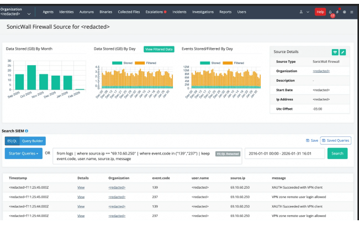
Task: Click the lightning bolt alerts icon
Action: (337, 12)
